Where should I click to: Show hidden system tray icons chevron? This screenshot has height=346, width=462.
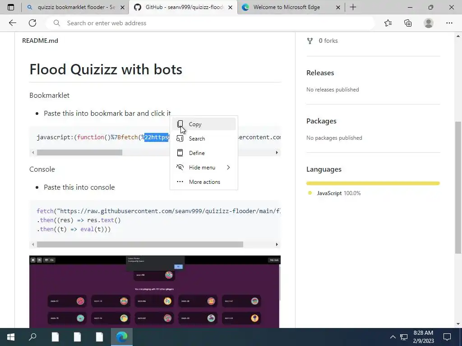[393, 337]
